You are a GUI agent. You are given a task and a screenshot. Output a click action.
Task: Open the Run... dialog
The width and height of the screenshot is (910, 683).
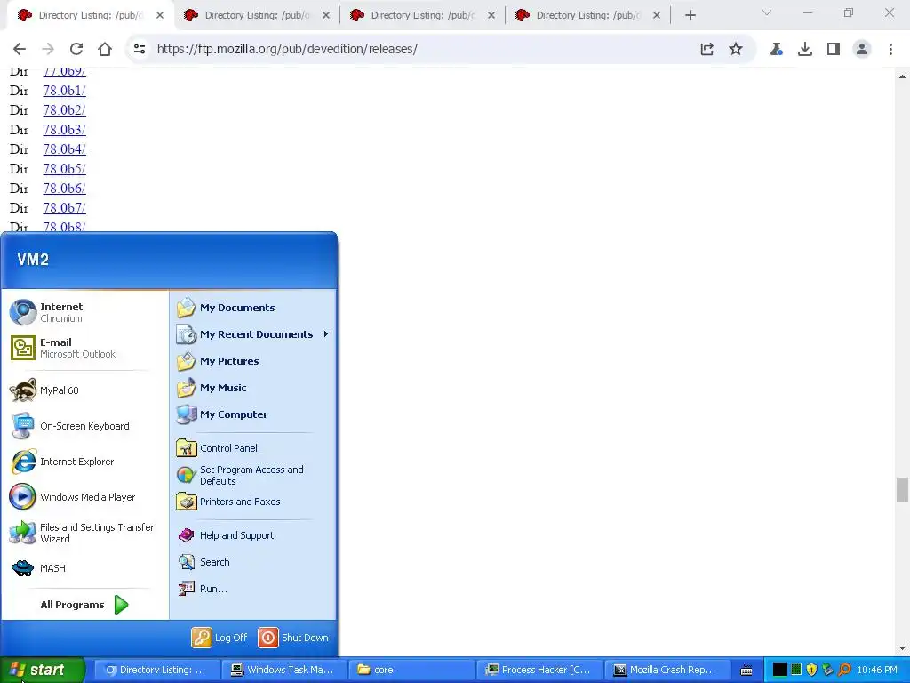(253, 589)
